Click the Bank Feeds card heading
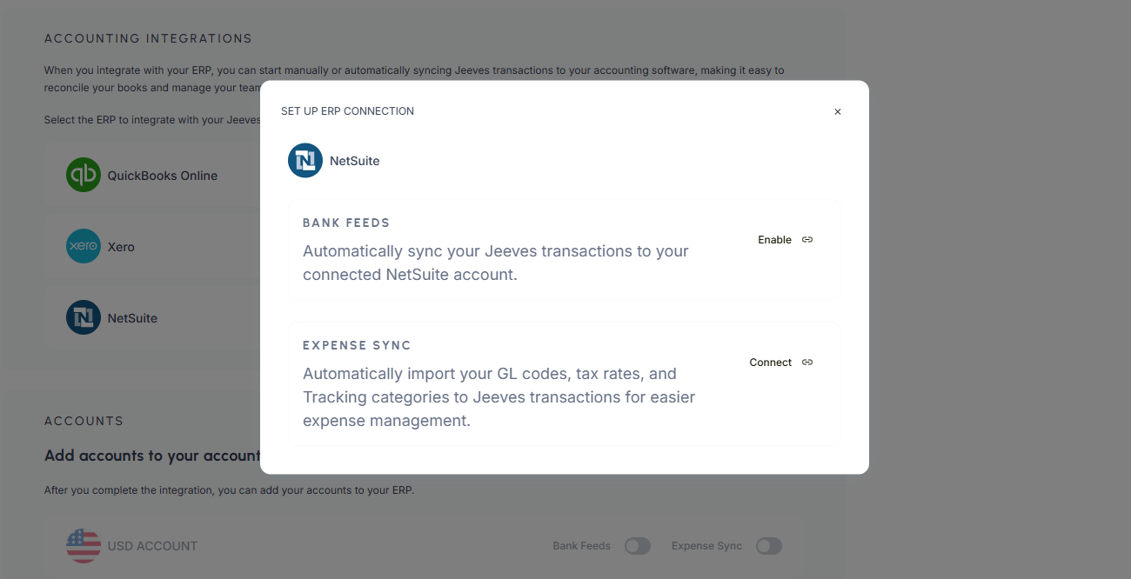The image size is (1131, 579). click(x=346, y=223)
